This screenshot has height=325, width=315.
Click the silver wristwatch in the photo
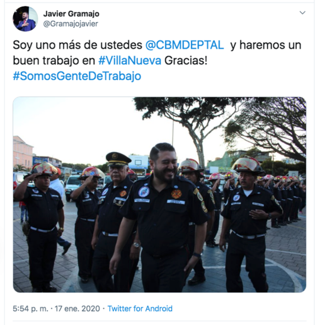coord(136,245)
